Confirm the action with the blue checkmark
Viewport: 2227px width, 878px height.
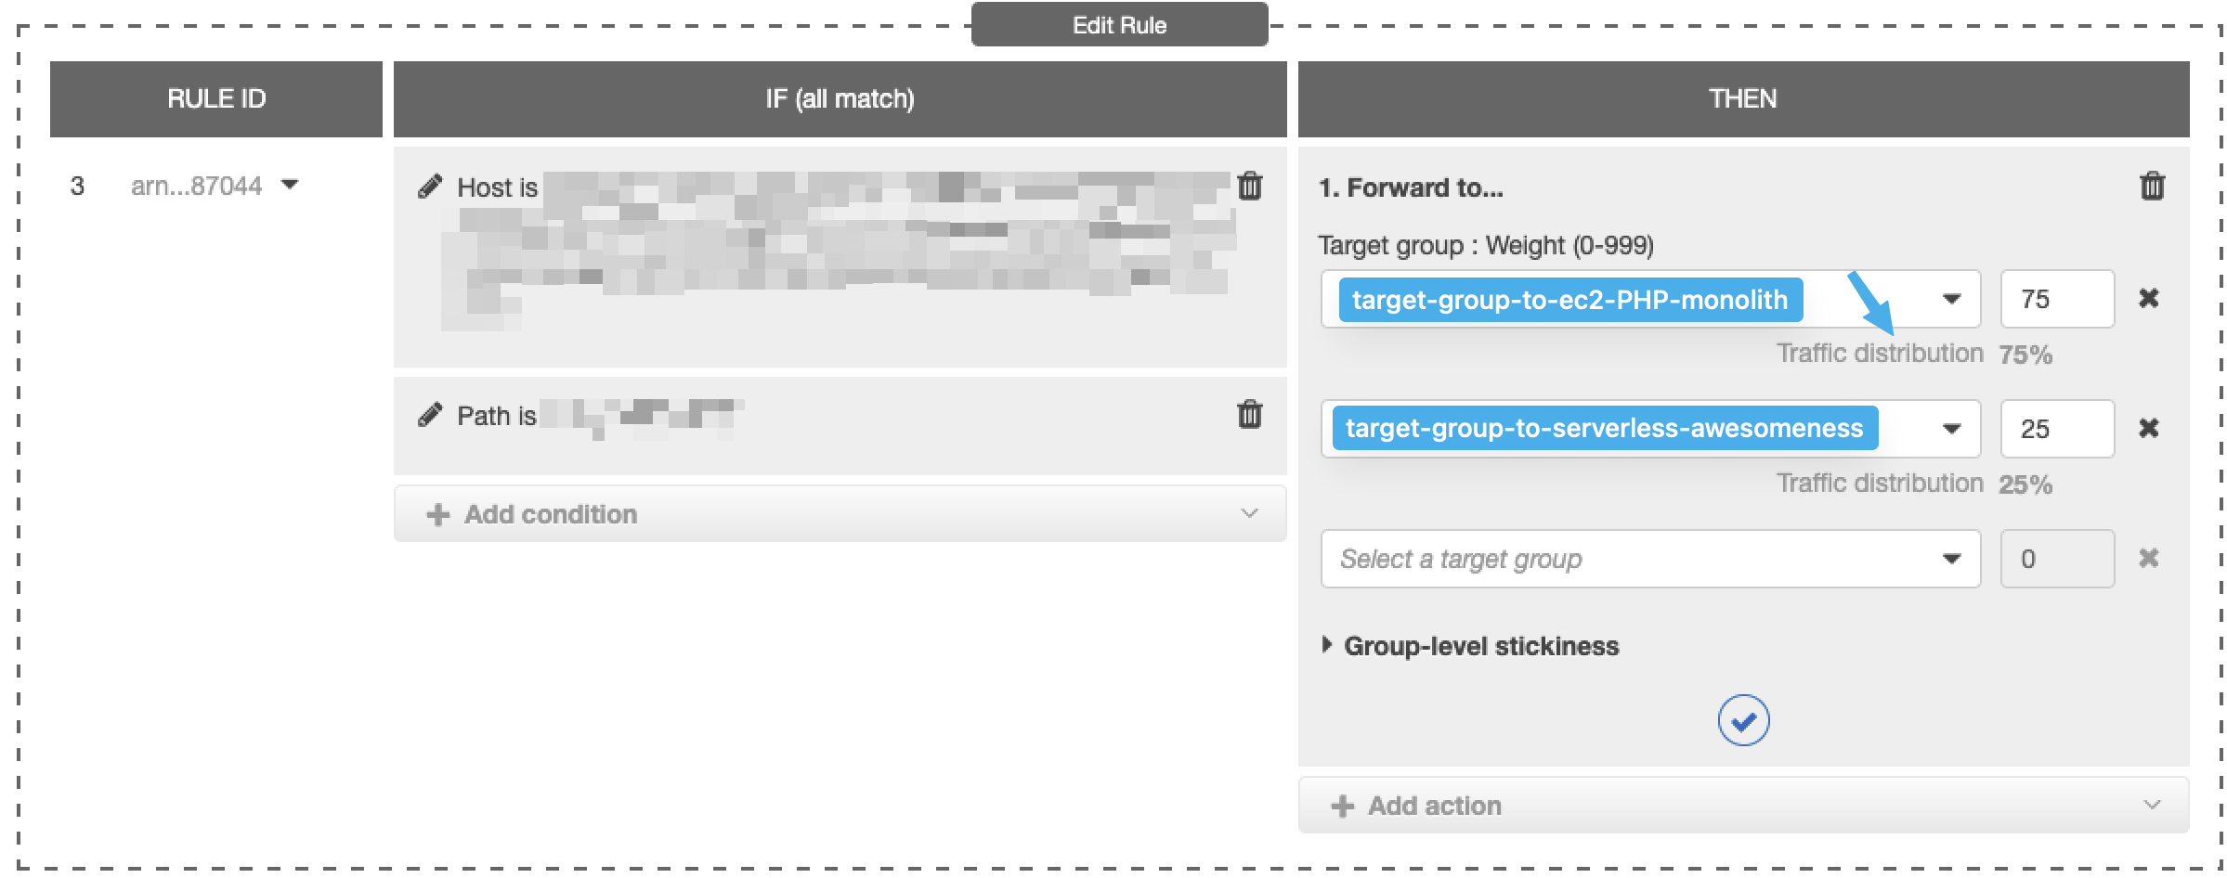(x=1743, y=720)
